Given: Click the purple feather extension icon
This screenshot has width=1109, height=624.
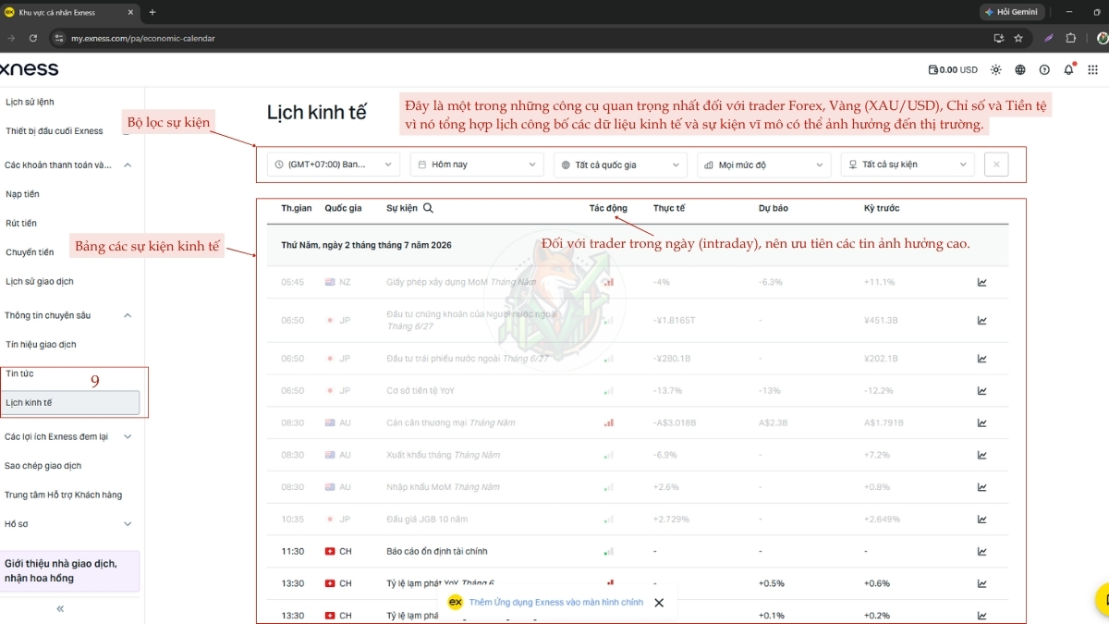Looking at the screenshot, I should tap(1049, 39).
